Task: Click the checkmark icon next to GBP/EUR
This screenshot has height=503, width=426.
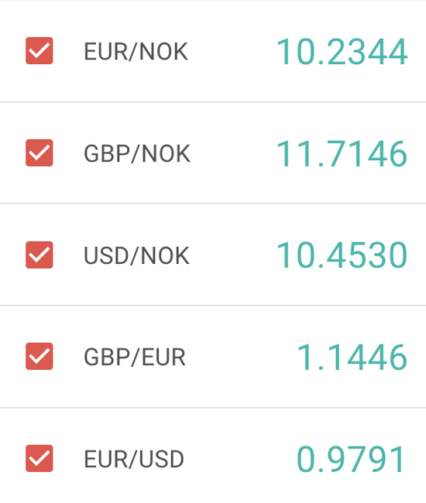Action: tap(40, 356)
